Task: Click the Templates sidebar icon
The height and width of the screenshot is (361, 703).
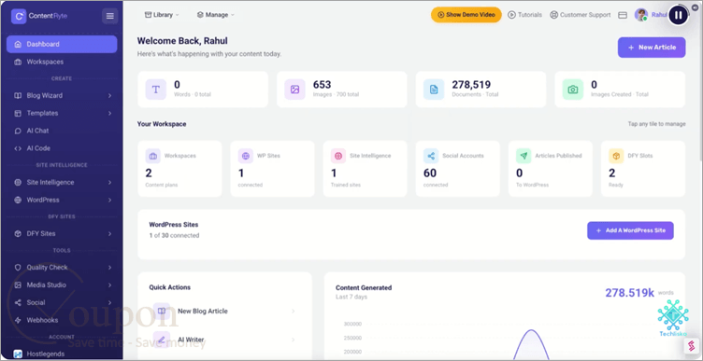Action: pos(18,113)
